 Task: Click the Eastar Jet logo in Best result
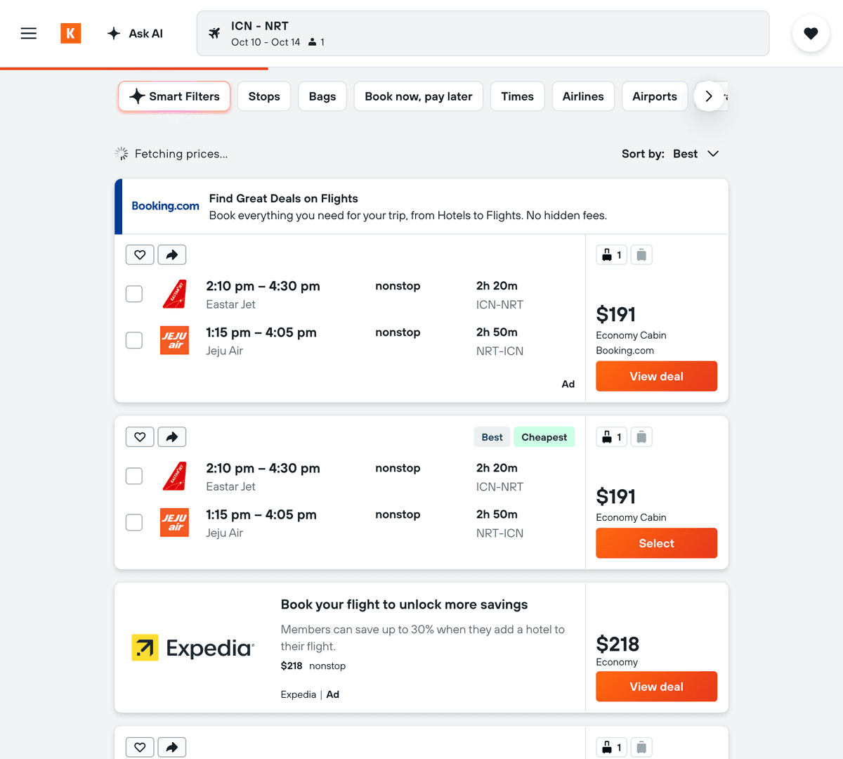pyautogui.click(x=174, y=476)
